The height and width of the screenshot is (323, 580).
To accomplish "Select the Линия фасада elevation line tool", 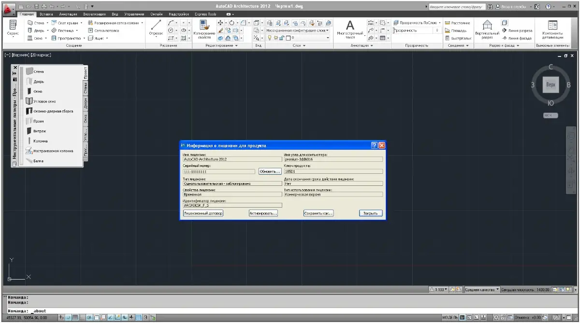I will 517,38.
